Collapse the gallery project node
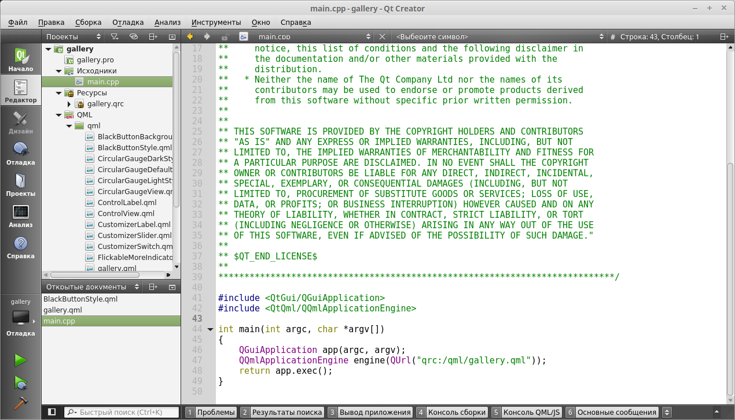The image size is (735, 420). pyautogui.click(x=48, y=49)
